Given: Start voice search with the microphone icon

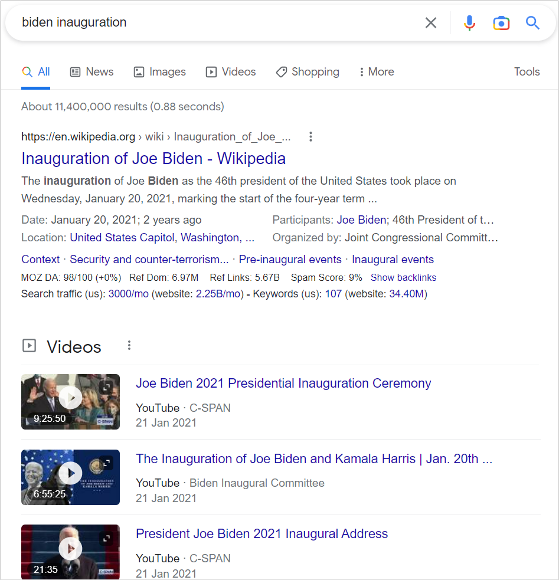Looking at the screenshot, I should pos(469,22).
